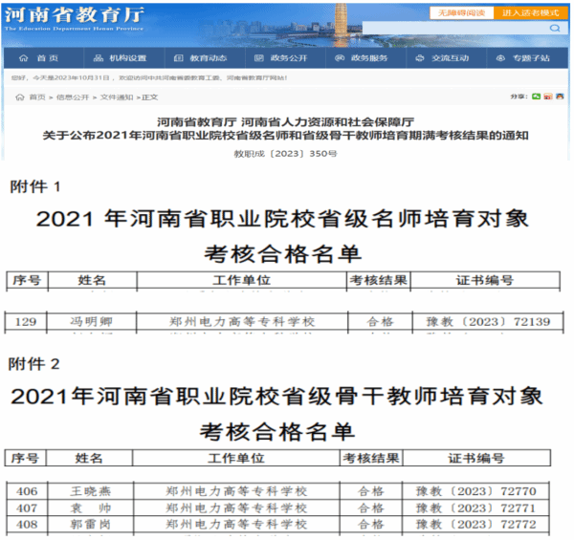The image size is (574, 540).
Task: Share via the blue share icon
Action: click(x=560, y=97)
